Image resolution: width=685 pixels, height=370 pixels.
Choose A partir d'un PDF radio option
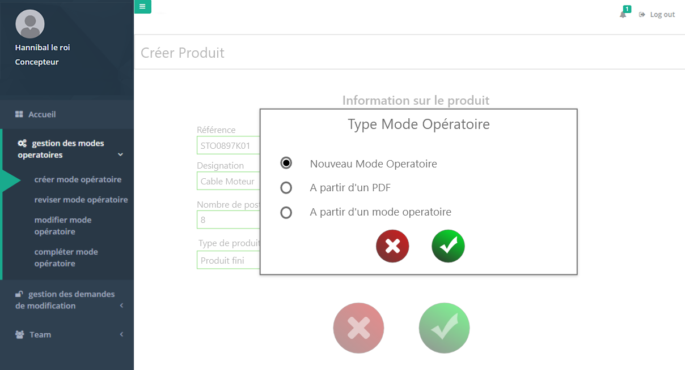[x=286, y=188]
